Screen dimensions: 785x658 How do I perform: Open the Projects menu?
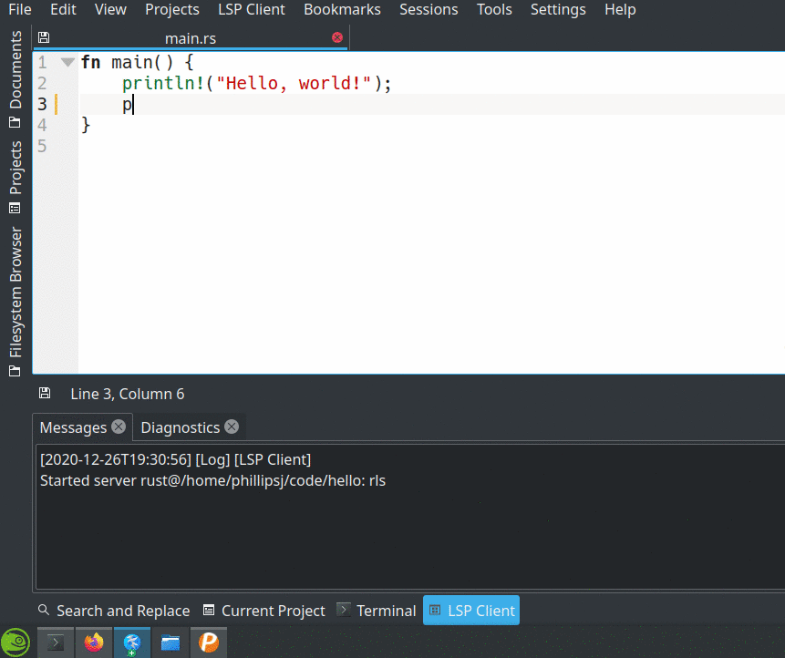[172, 9]
